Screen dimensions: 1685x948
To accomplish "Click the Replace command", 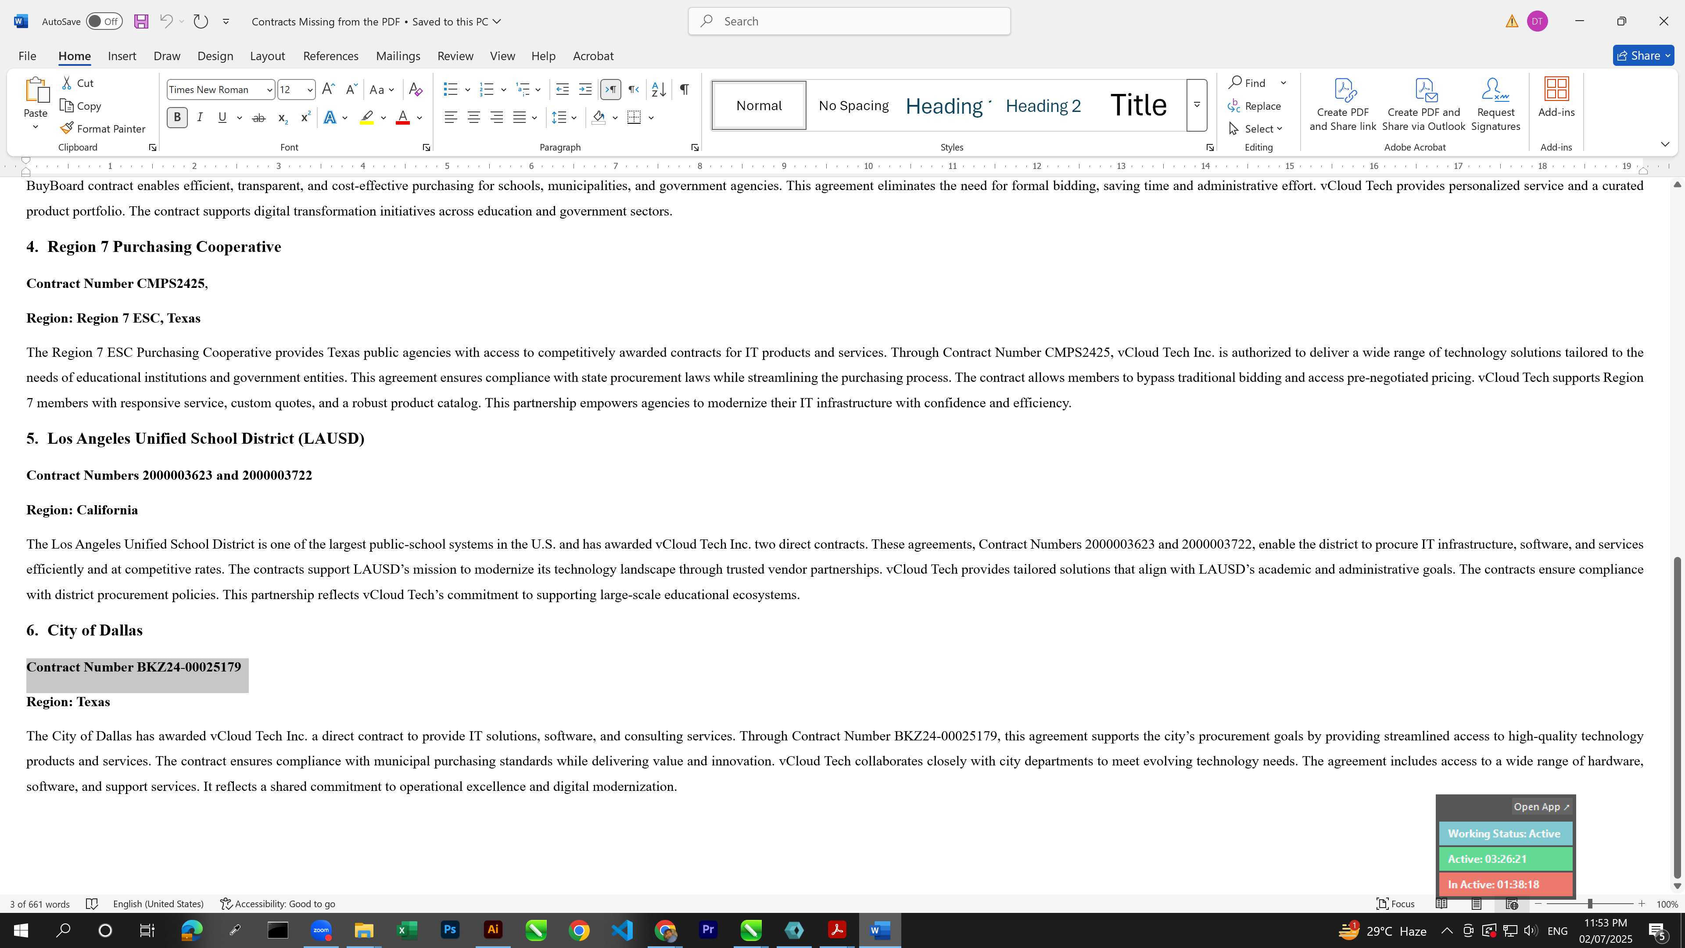I will click(x=1254, y=105).
